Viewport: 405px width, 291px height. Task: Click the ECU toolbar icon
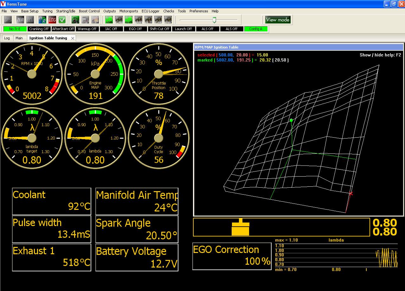30,20
